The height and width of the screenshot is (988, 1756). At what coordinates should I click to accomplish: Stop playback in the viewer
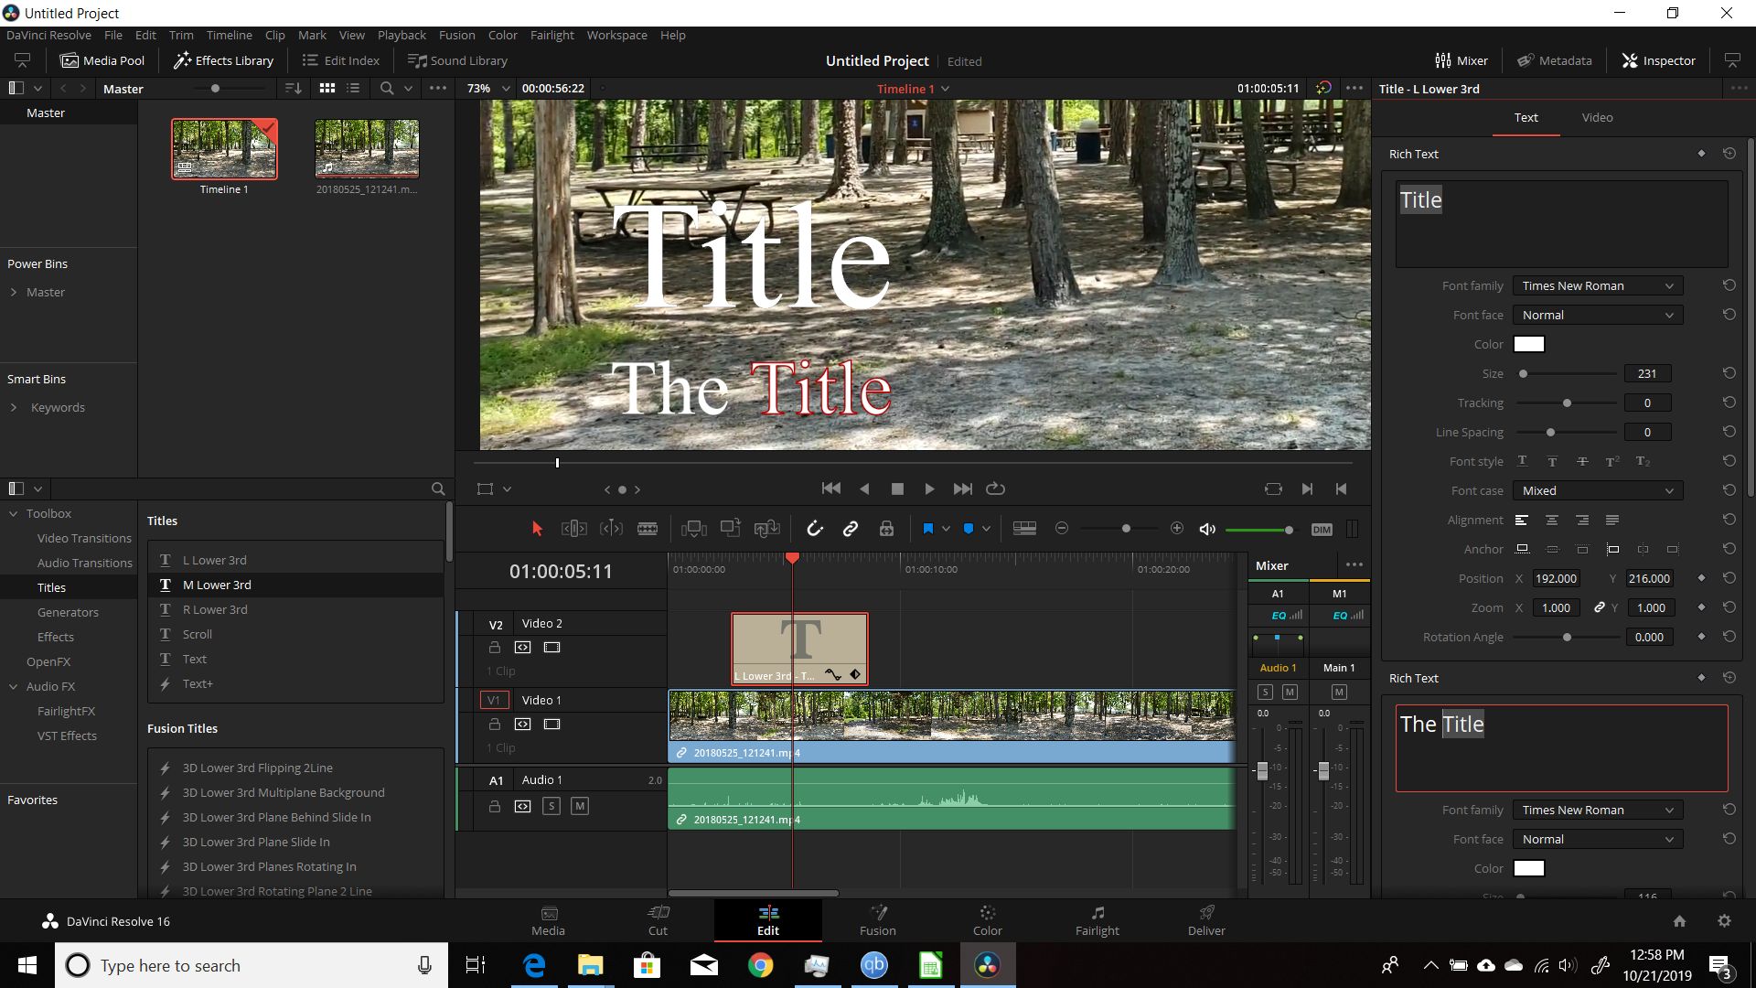[x=897, y=489]
